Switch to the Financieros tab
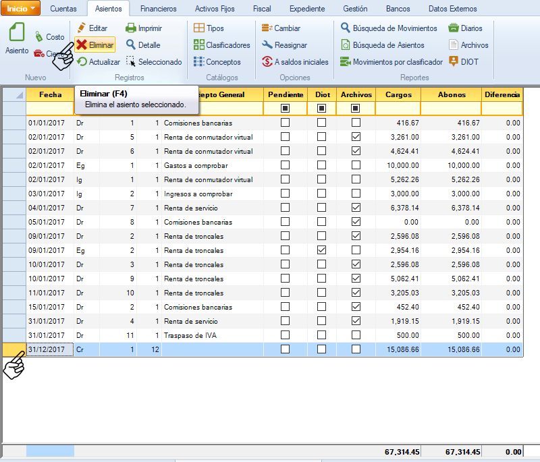The height and width of the screenshot is (462, 540). point(158,9)
